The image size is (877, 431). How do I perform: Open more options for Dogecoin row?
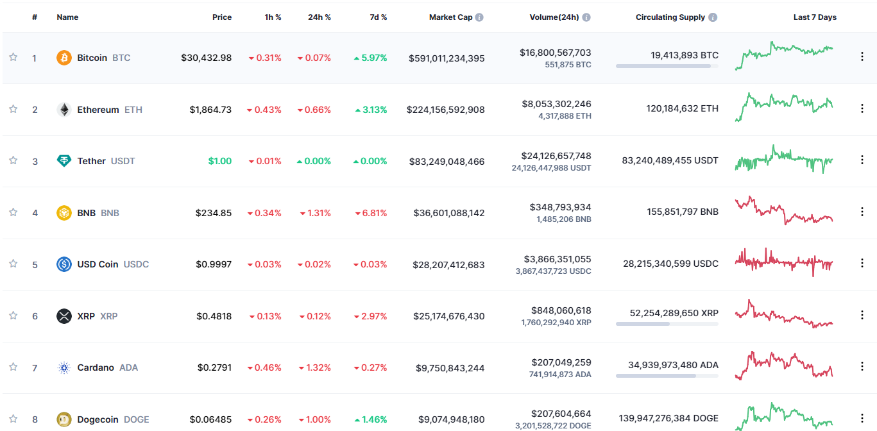point(862,417)
